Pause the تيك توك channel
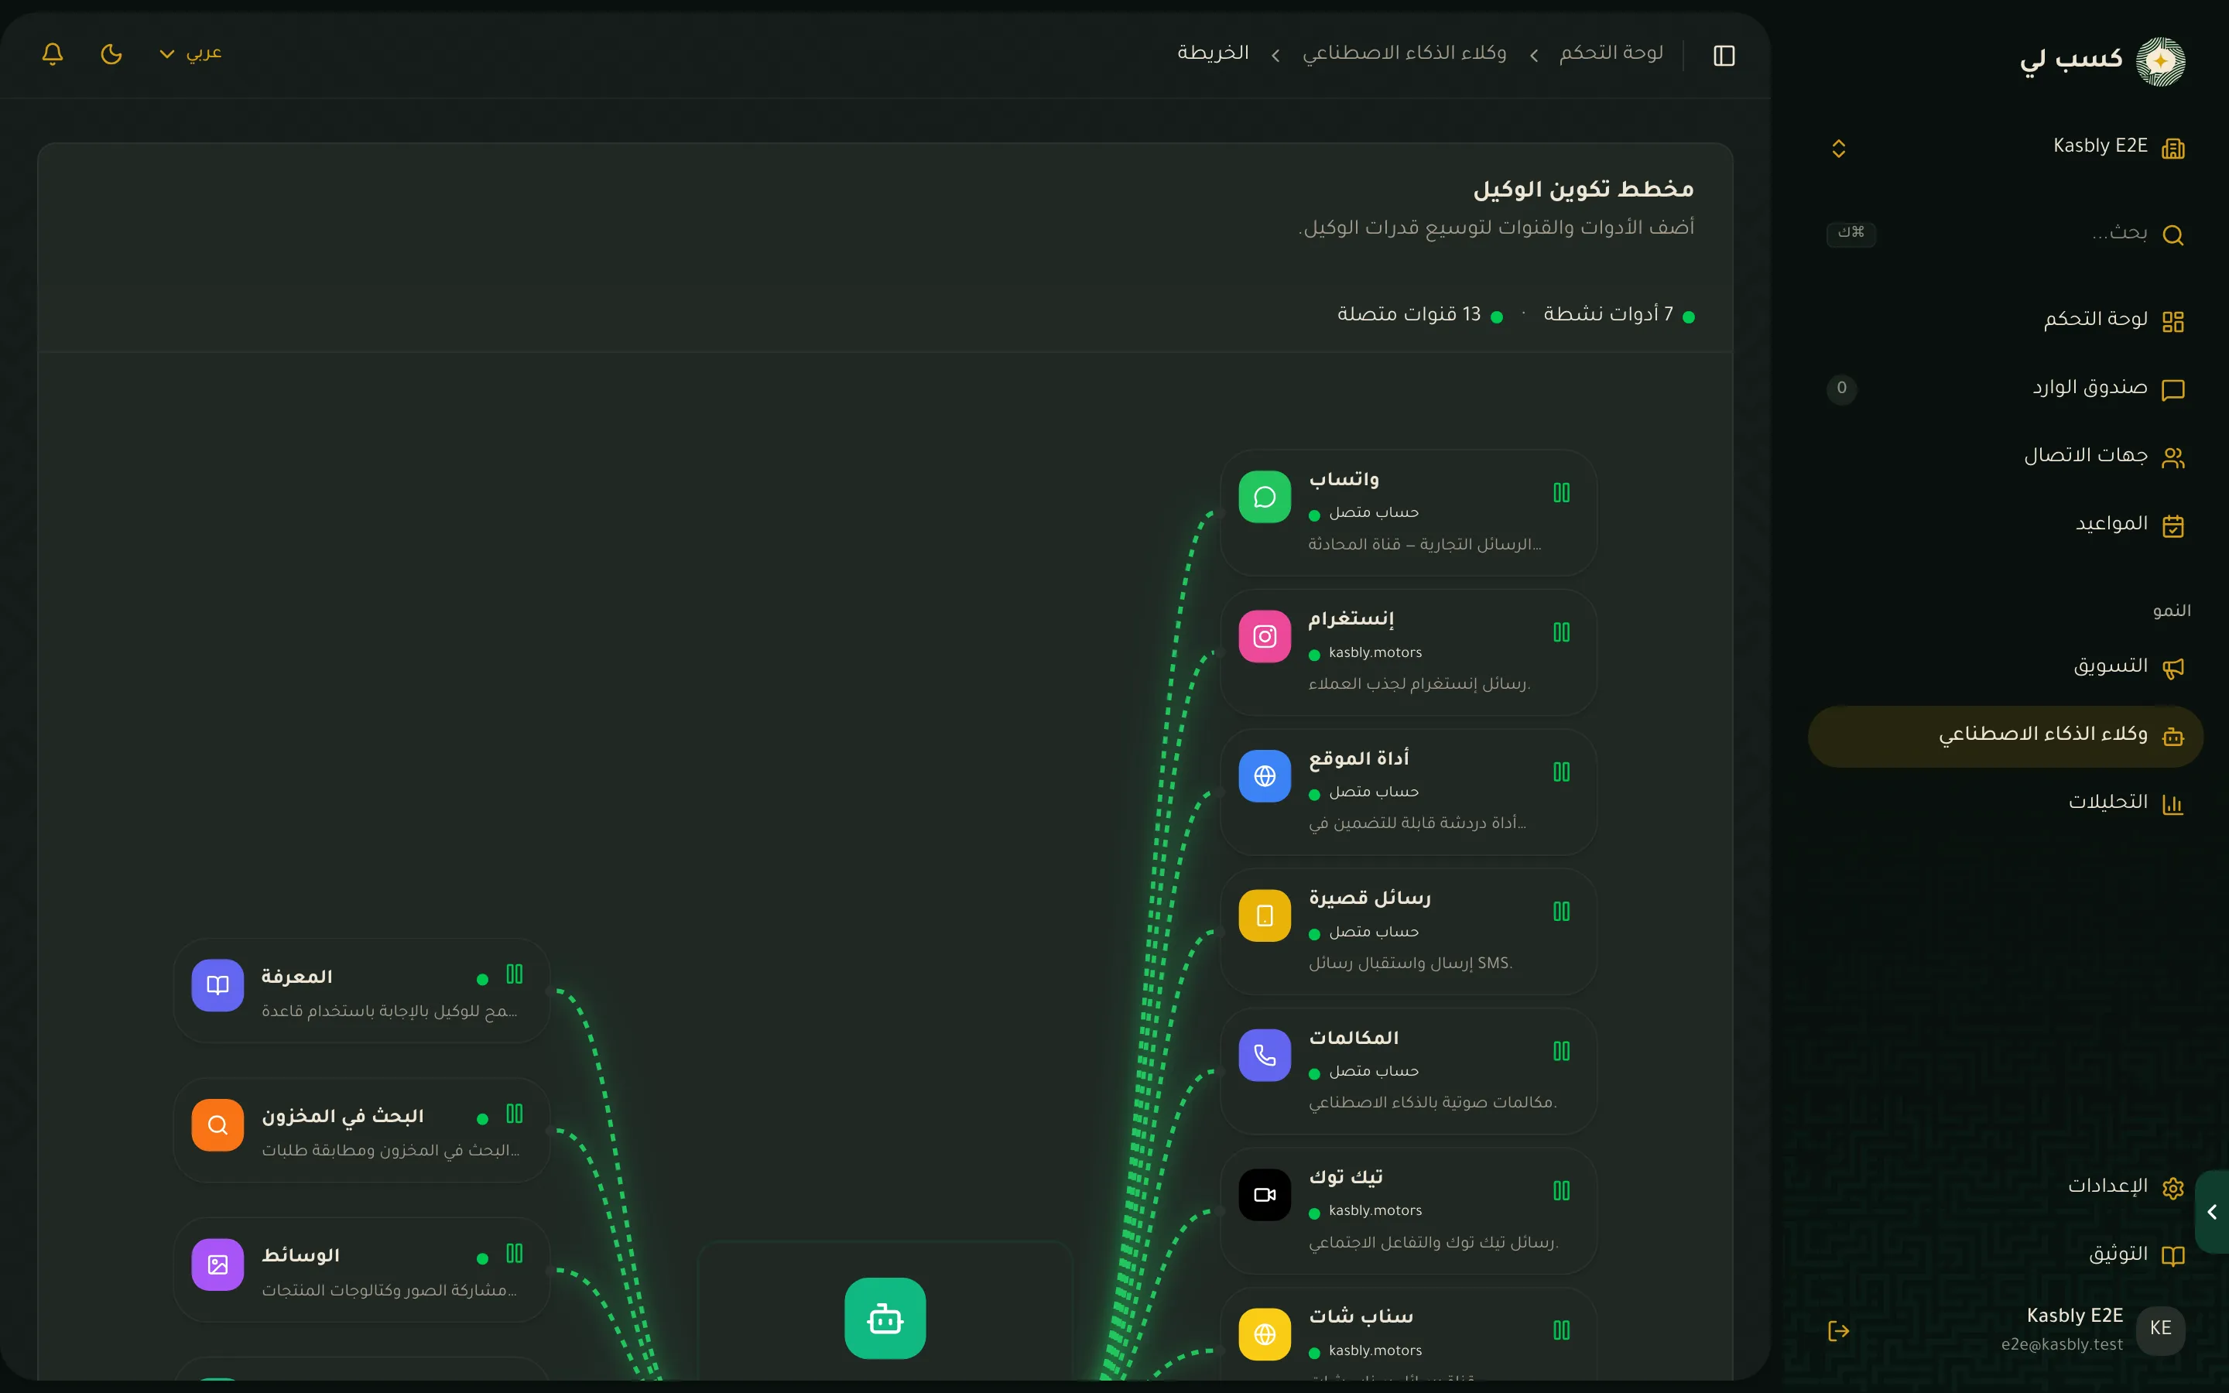The width and height of the screenshot is (2229, 1393). (x=1561, y=1190)
